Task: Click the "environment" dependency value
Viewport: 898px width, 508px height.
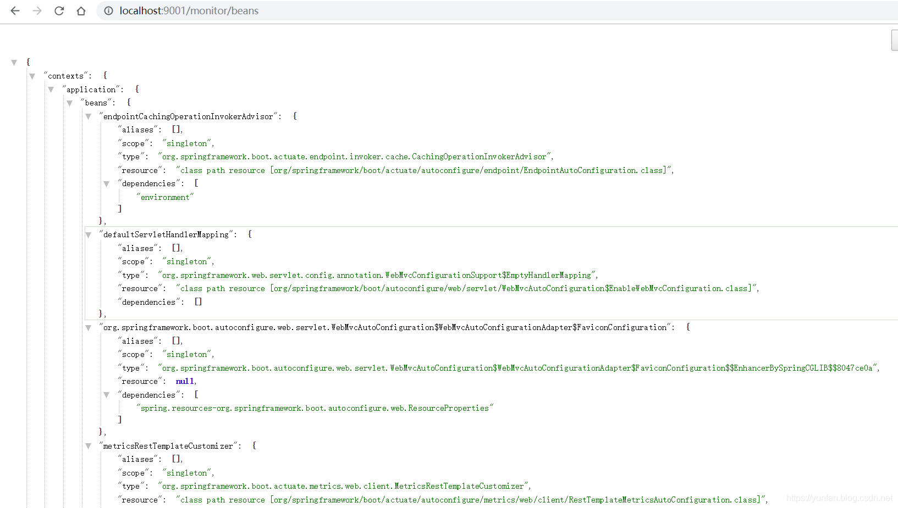Action: pyautogui.click(x=165, y=197)
